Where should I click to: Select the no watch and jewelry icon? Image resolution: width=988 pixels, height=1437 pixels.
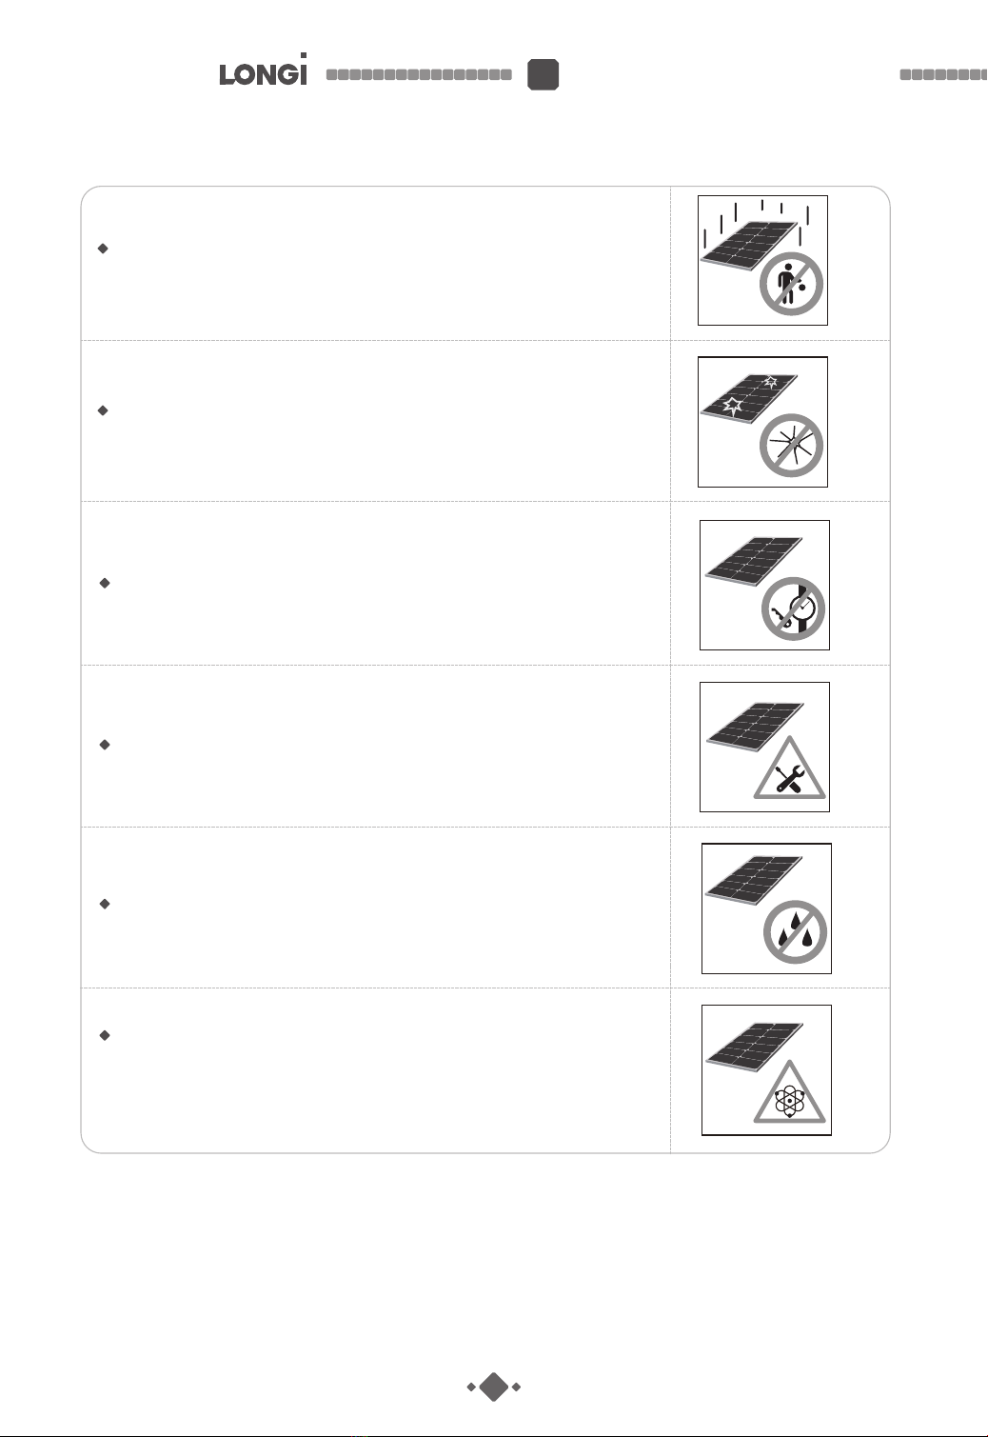[793, 609]
